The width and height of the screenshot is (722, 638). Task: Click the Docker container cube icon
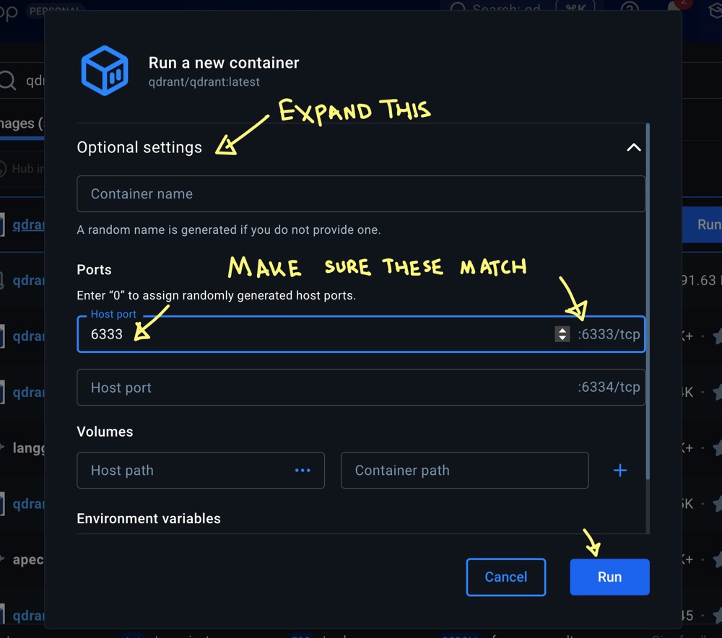pyautogui.click(x=104, y=71)
